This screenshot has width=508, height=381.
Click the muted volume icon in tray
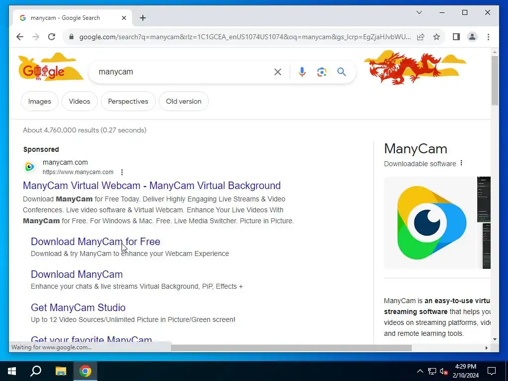tap(444, 371)
